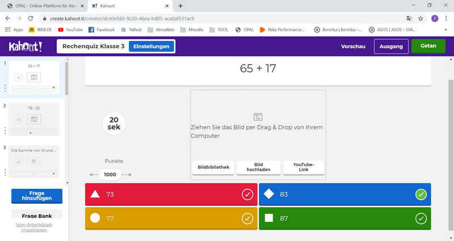Click the question title field '65 + 17'
This screenshot has width=454, height=241.
tap(258, 69)
